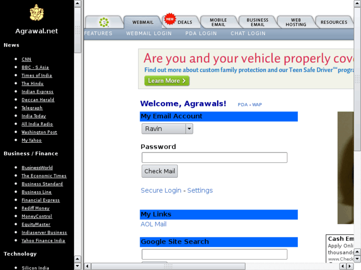Switch to the WEBMAIL tab
361x270 pixels.
click(143, 22)
